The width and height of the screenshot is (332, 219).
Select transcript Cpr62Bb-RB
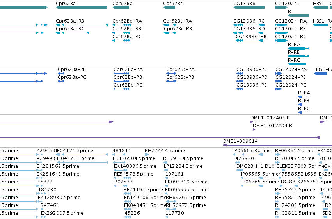121,33
